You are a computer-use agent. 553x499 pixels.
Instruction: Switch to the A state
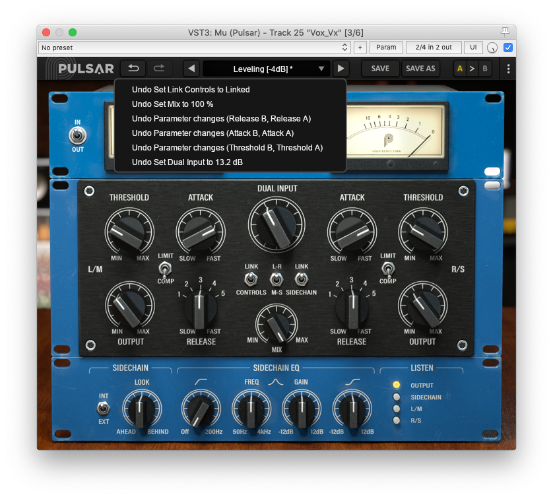click(460, 69)
